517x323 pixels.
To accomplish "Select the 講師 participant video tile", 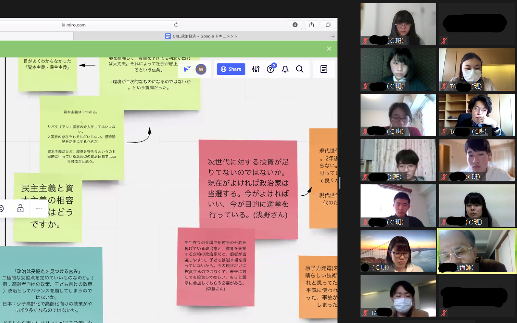I will (x=477, y=250).
